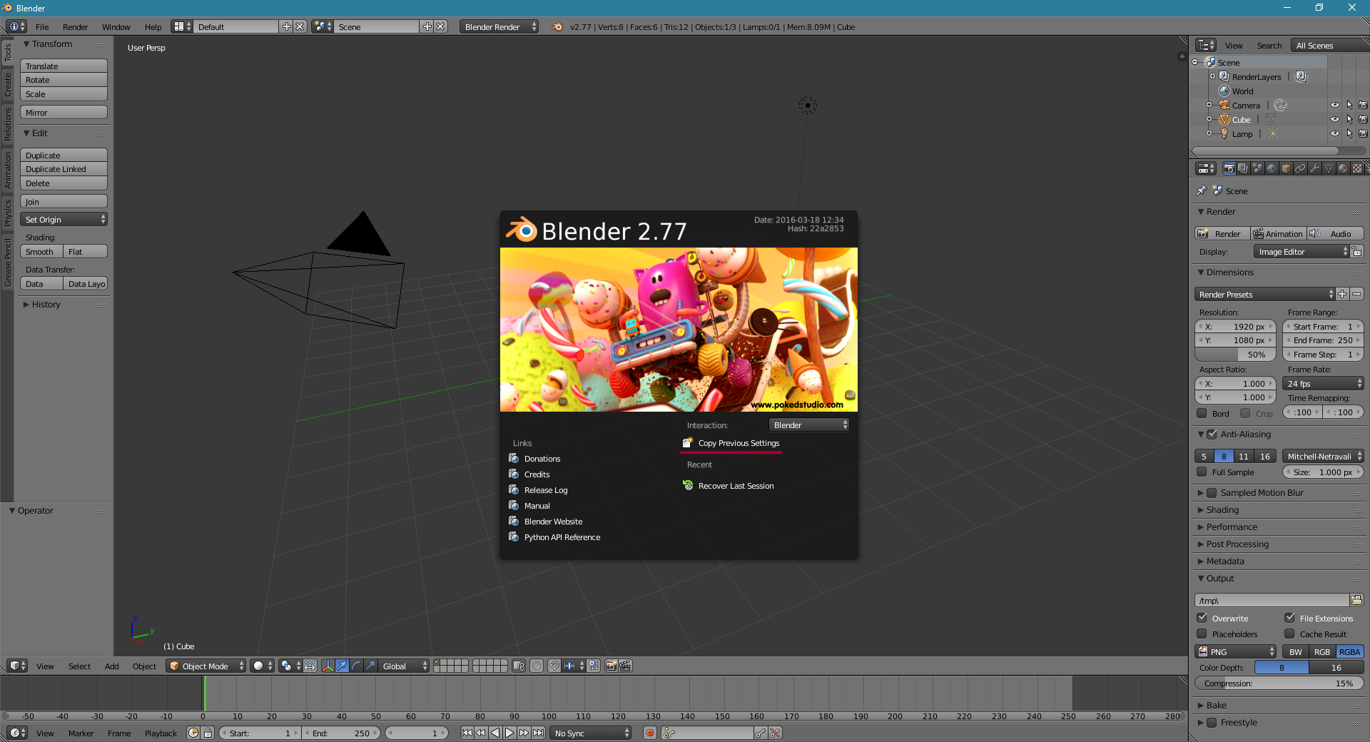Open the Blender Render engine dropdown
Viewport: 1370px width, 742px height.
point(499,26)
